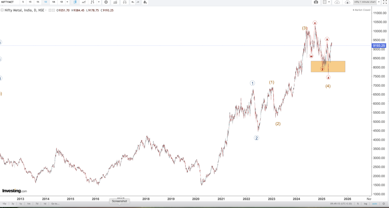Toggle log scale button
The image size is (389, 208).
pyautogui.click(x=365, y=204)
